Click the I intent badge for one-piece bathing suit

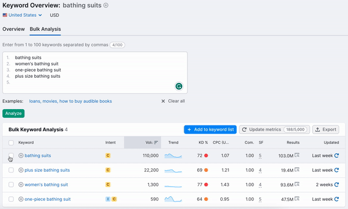click(108, 199)
